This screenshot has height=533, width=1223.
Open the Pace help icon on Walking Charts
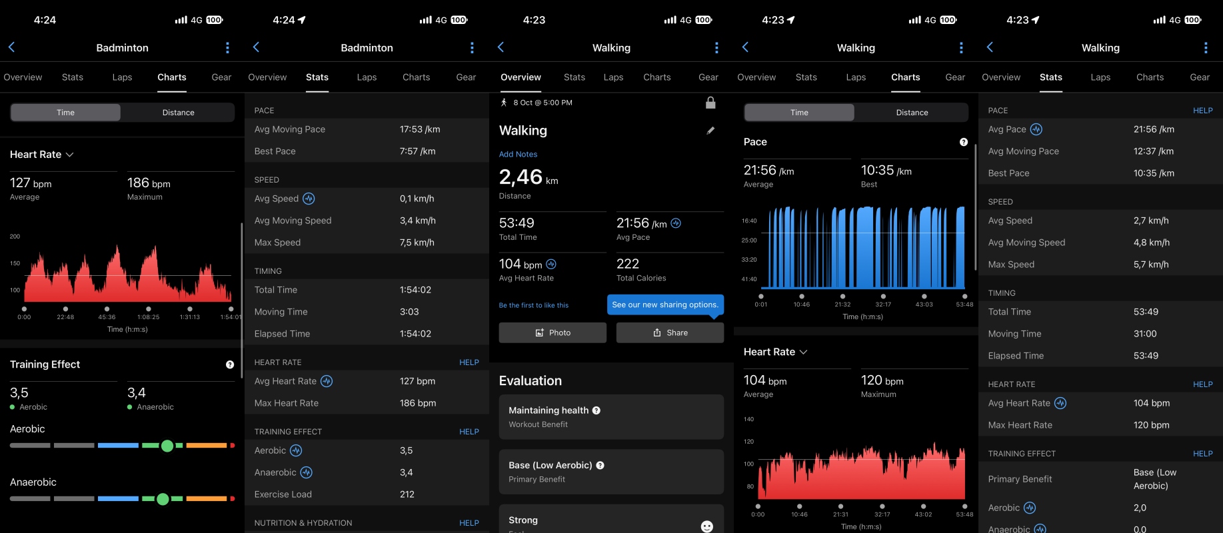point(964,142)
